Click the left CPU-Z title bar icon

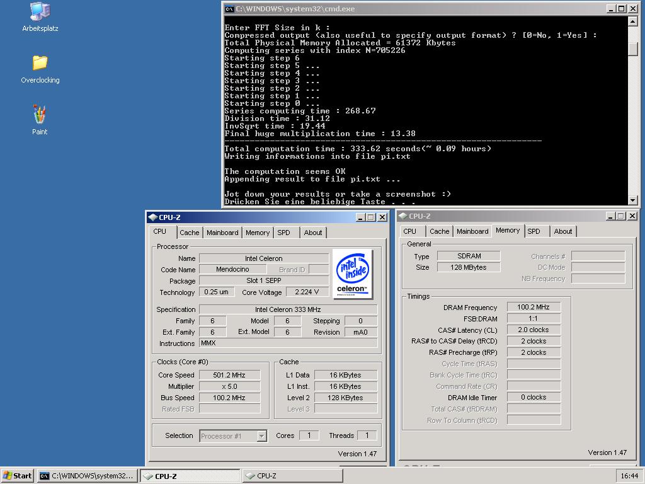[153, 217]
